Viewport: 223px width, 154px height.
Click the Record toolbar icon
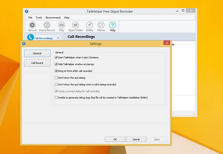(32, 25)
